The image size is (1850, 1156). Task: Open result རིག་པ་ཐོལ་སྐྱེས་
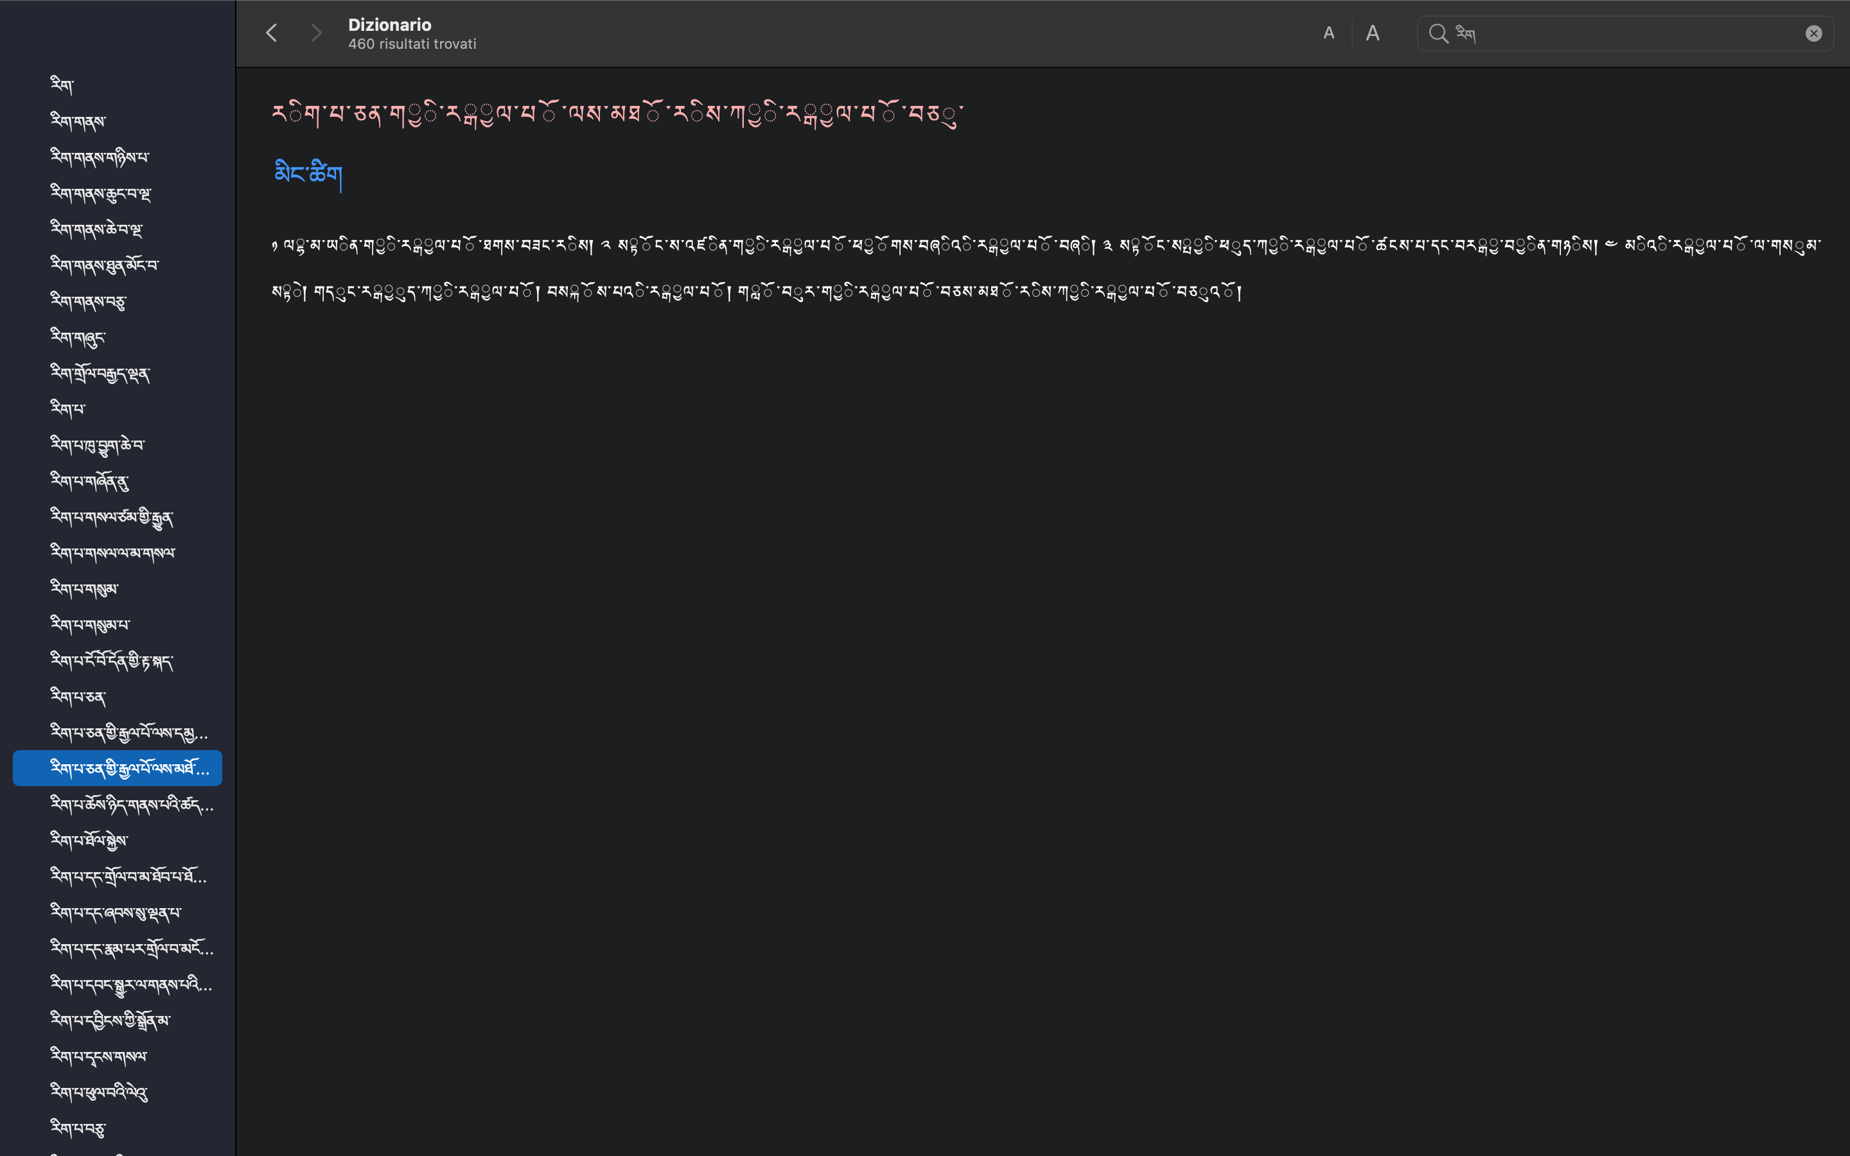click(x=89, y=840)
